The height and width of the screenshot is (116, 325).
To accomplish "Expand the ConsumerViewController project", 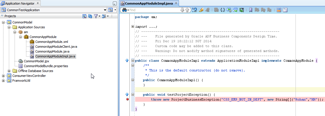I will coord(3,76).
